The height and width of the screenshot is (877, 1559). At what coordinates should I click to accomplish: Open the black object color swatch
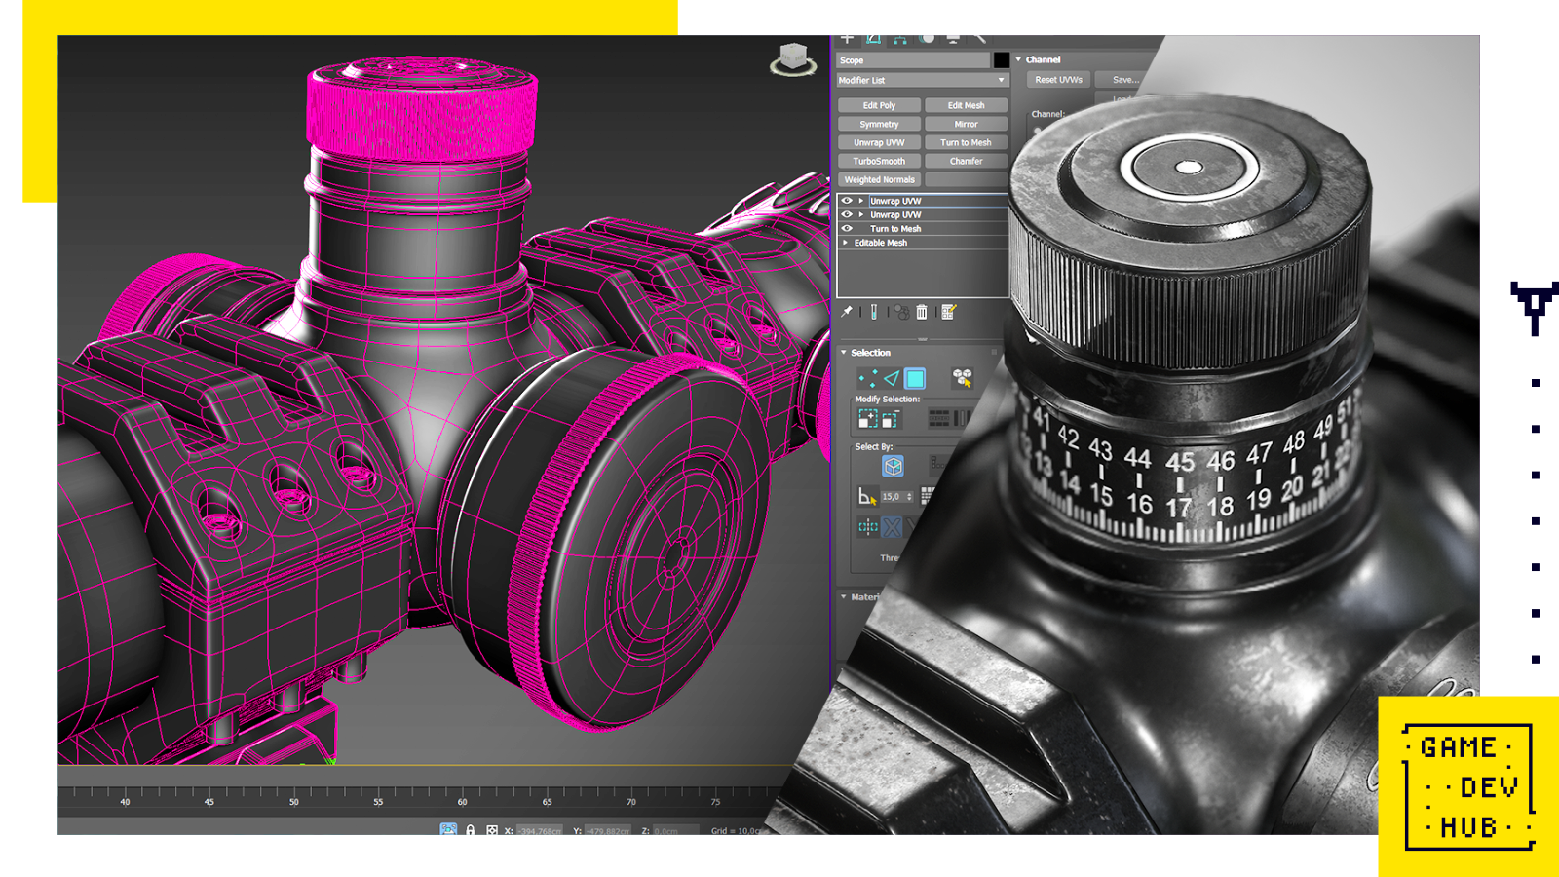(x=1001, y=60)
